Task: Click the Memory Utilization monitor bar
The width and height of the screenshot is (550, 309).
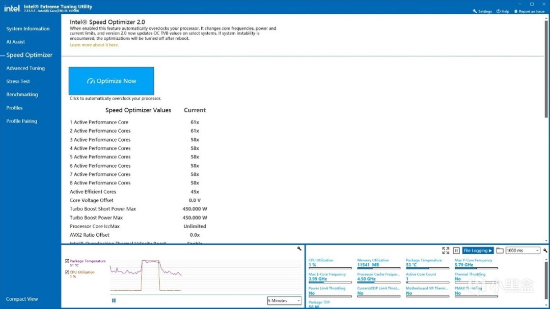Action: [x=378, y=268]
